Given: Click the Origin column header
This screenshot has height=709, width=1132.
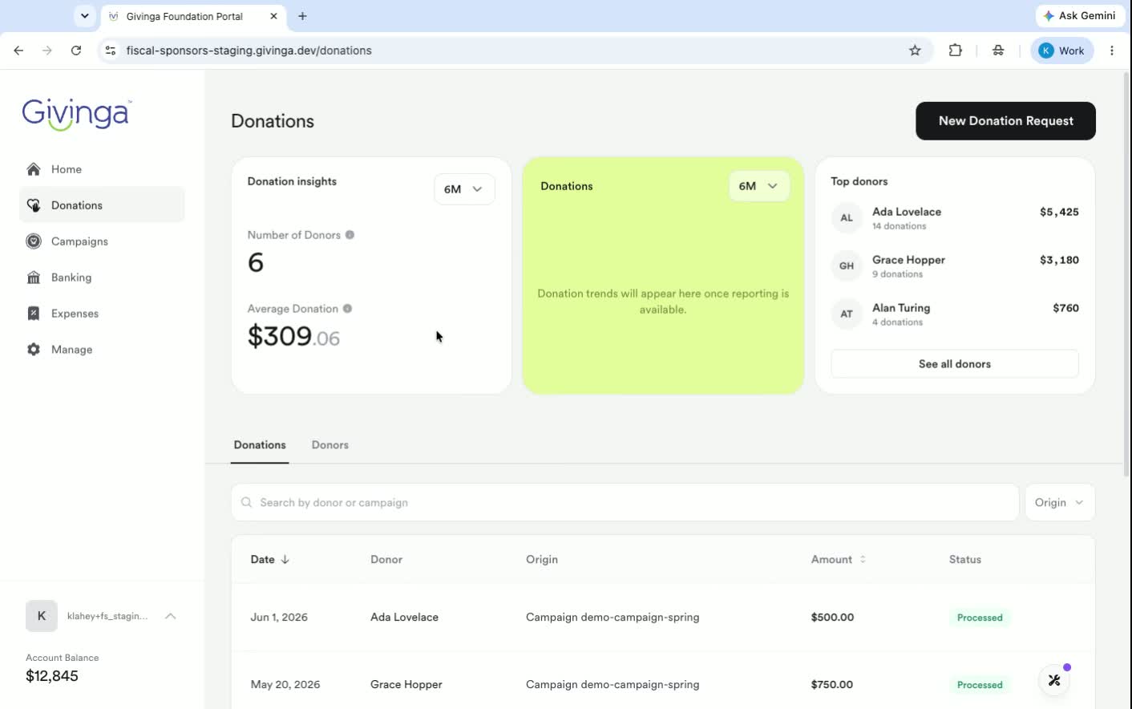Looking at the screenshot, I should 542,560.
